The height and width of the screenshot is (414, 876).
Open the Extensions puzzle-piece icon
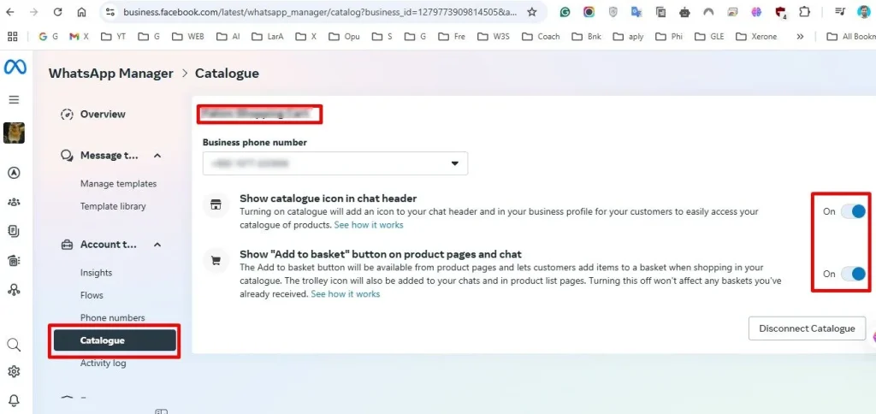804,12
